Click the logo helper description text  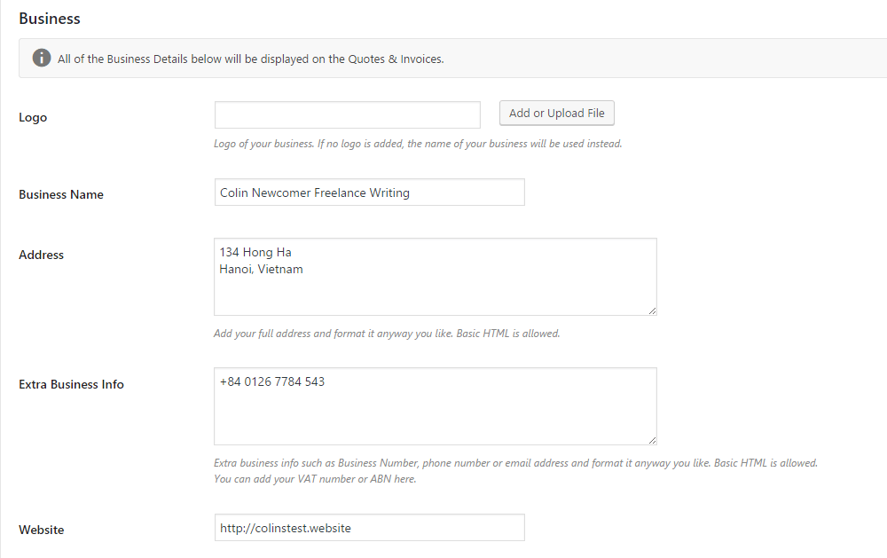click(x=417, y=143)
